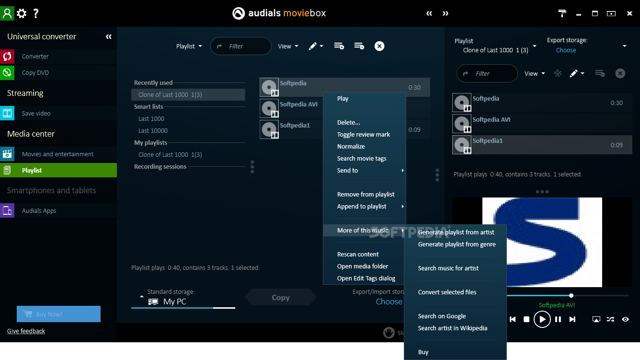The width and height of the screenshot is (640, 360).
Task: Skip to the next track
Action: click(572, 319)
